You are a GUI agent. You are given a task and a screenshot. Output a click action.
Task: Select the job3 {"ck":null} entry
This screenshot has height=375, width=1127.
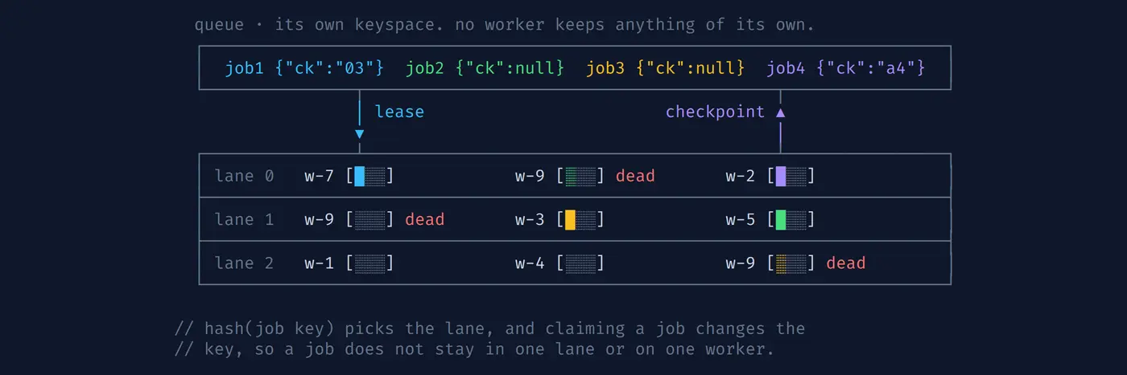(665, 68)
